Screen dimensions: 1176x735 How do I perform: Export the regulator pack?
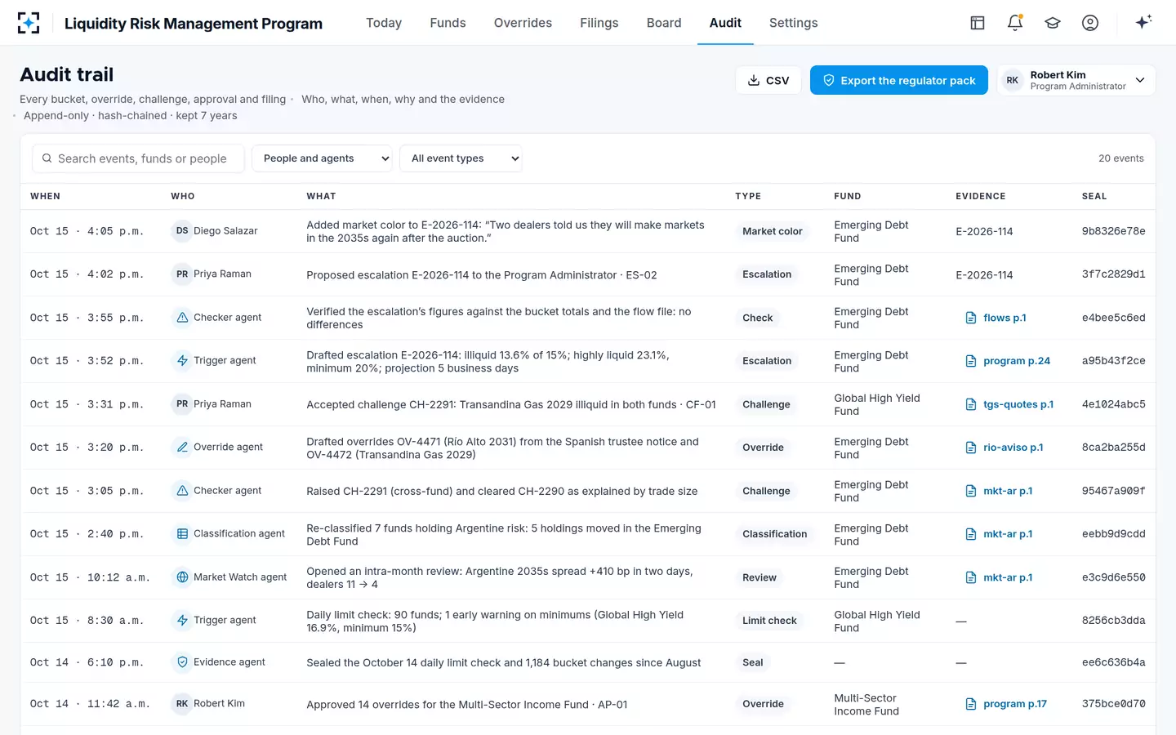[899, 80]
